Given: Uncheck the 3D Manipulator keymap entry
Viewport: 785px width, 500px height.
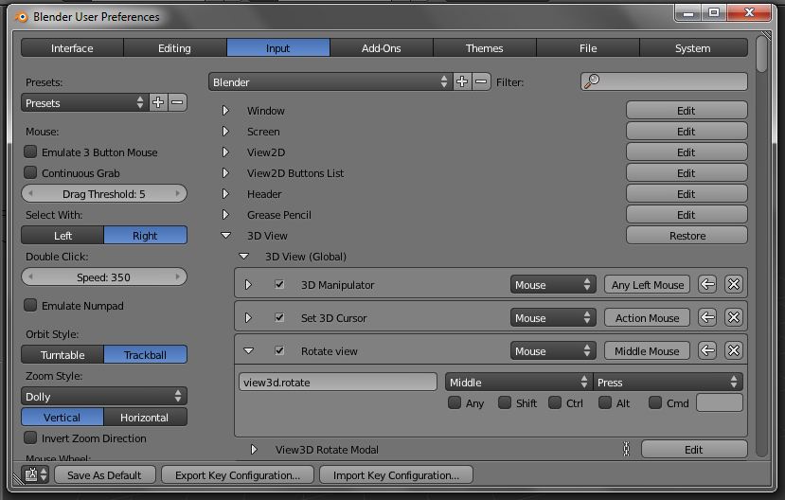Looking at the screenshot, I should click(279, 284).
